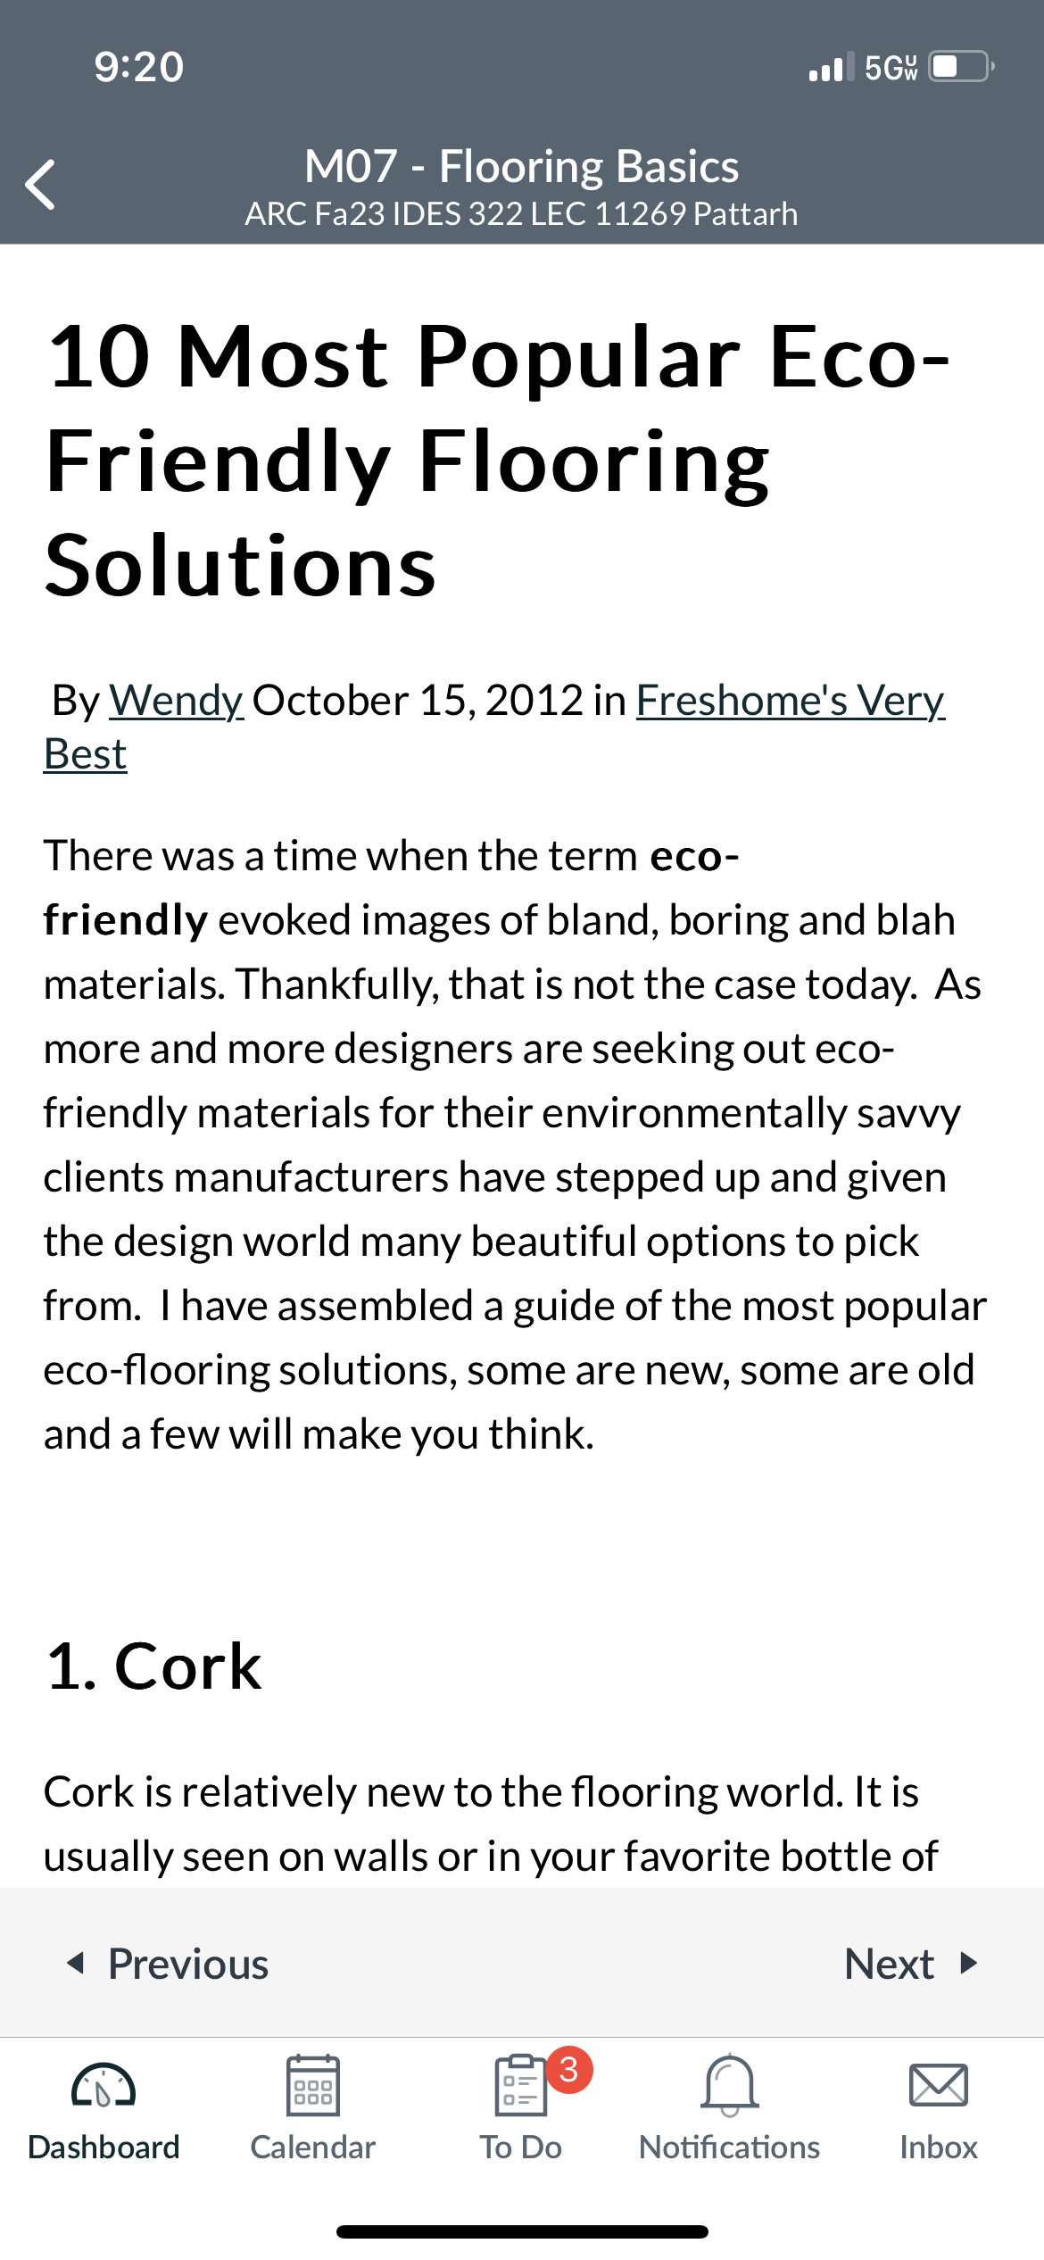Tap the left arrow beside Previous

(x=77, y=1963)
